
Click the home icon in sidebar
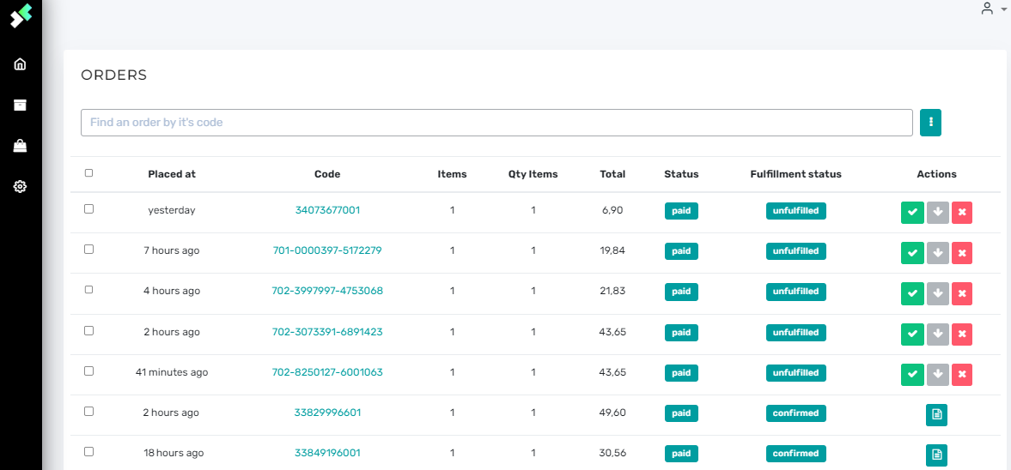tap(20, 64)
